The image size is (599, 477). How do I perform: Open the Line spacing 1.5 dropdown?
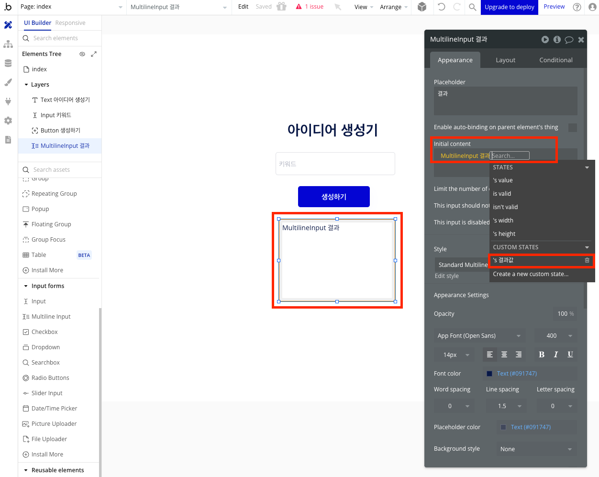coord(506,406)
